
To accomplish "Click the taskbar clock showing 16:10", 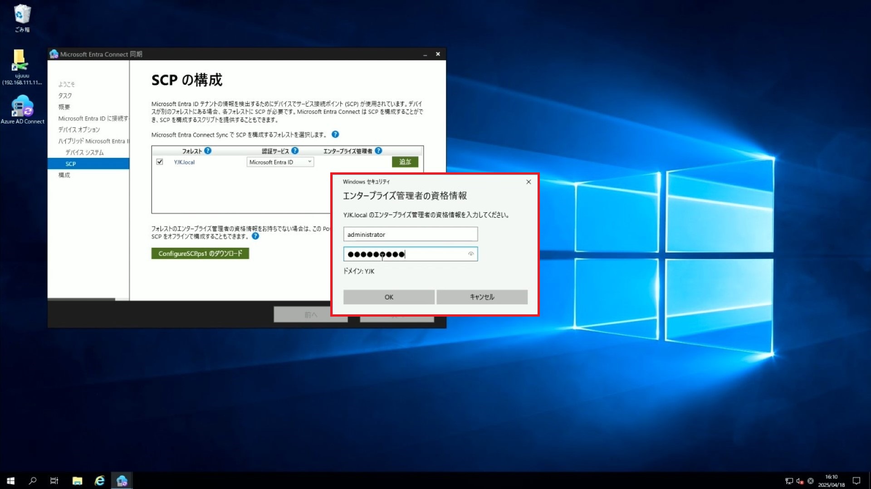I will click(x=831, y=481).
